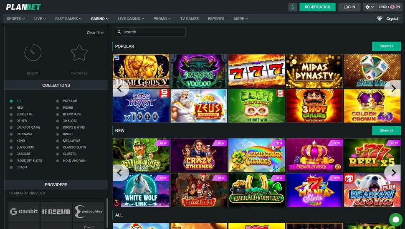
Task: Open the Midas Dynasty game
Action: coord(314,71)
